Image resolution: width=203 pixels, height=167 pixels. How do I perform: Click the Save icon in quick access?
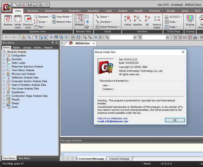click(x=30, y=5)
